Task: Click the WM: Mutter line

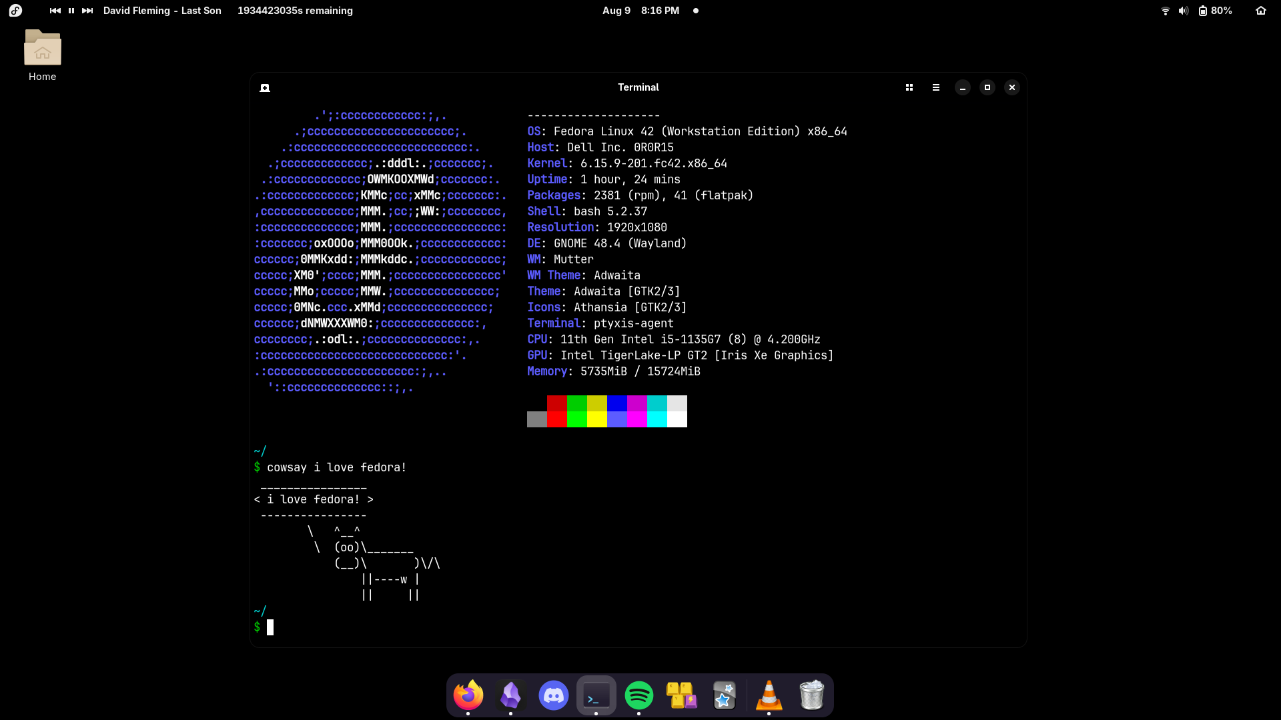Action: [x=560, y=259]
